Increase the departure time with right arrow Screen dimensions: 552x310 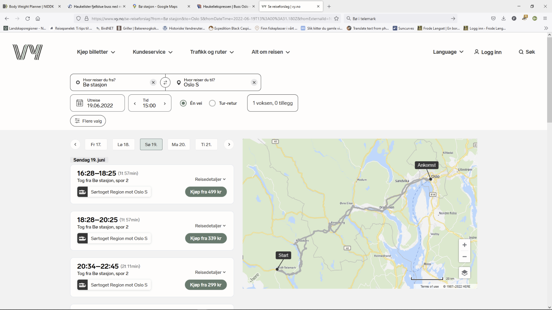pyautogui.click(x=165, y=103)
